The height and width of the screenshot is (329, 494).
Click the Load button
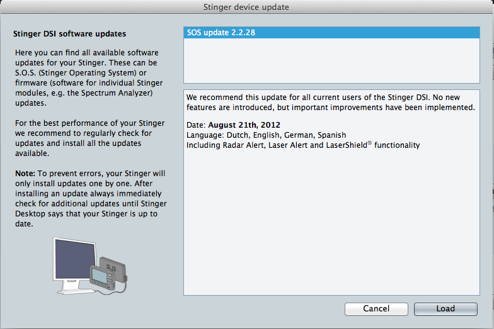coord(445,309)
